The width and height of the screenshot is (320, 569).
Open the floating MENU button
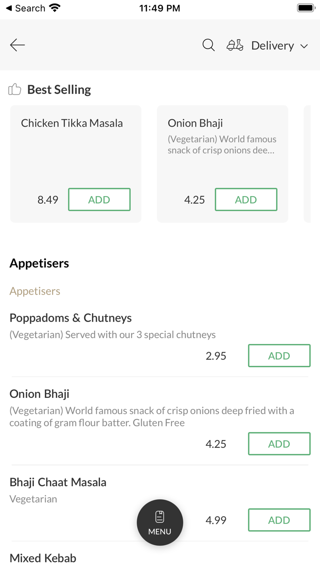pyautogui.click(x=160, y=522)
